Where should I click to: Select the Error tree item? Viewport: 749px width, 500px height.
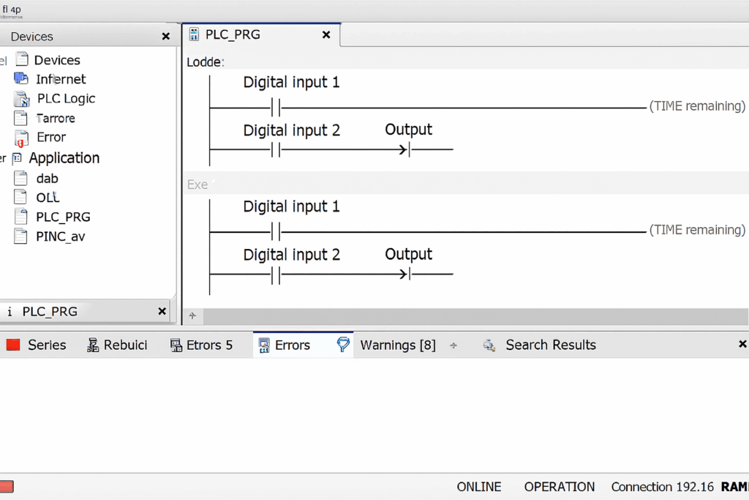(51, 137)
